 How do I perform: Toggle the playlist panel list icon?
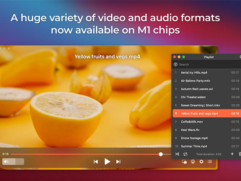pos(210,161)
